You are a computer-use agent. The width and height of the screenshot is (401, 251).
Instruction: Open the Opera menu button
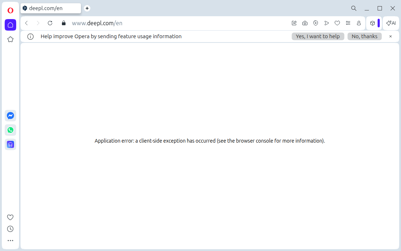click(10, 10)
